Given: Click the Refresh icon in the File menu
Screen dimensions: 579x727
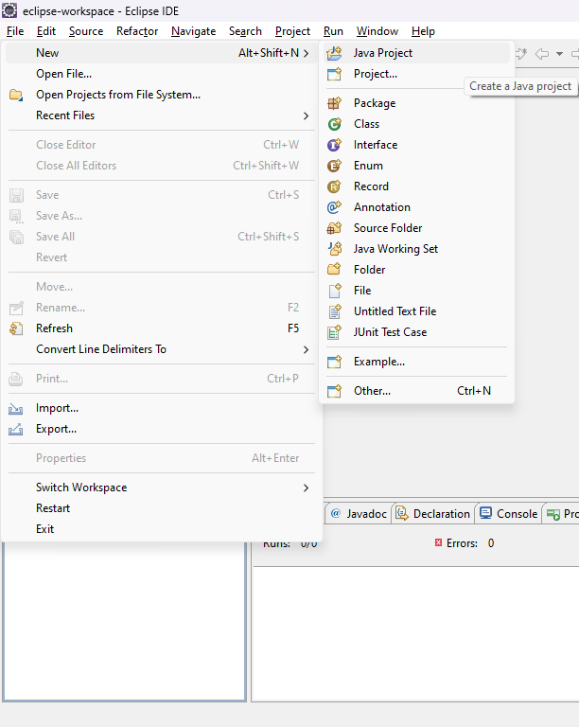Looking at the screenshot, I should click(16, 328).
